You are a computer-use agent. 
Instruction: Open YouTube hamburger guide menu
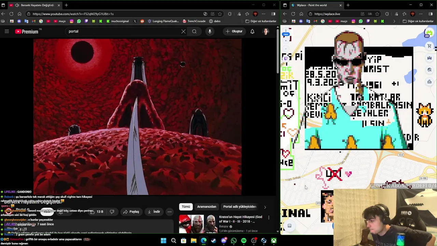pos(7,31)
